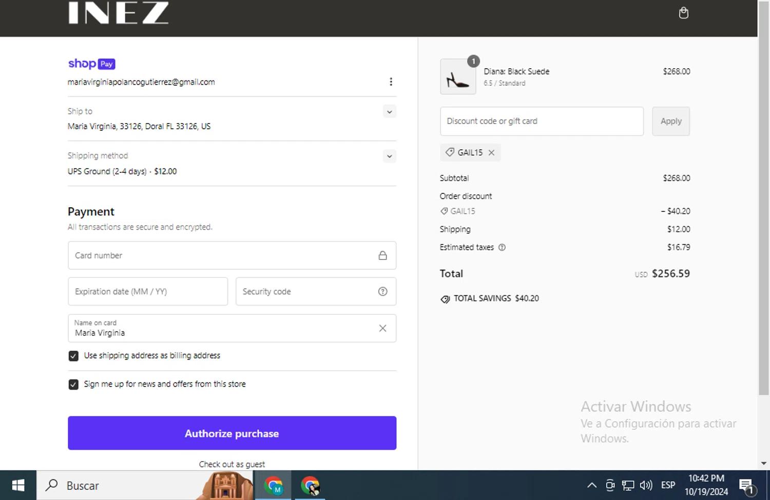Select Check out as guest link
Image resolution: width=770 pixels, height=500 pixels.
click(232, 464)
